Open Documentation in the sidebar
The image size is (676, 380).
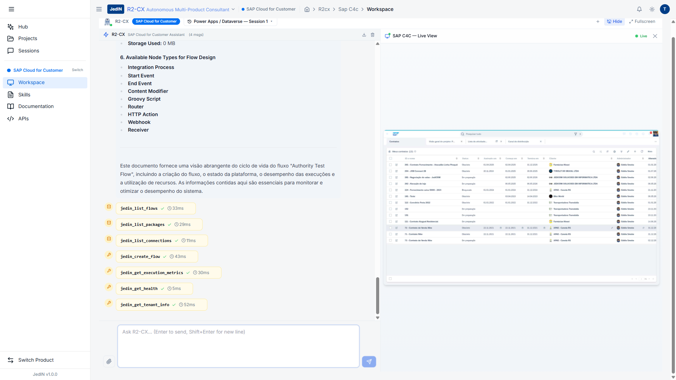tap(36, 106)
